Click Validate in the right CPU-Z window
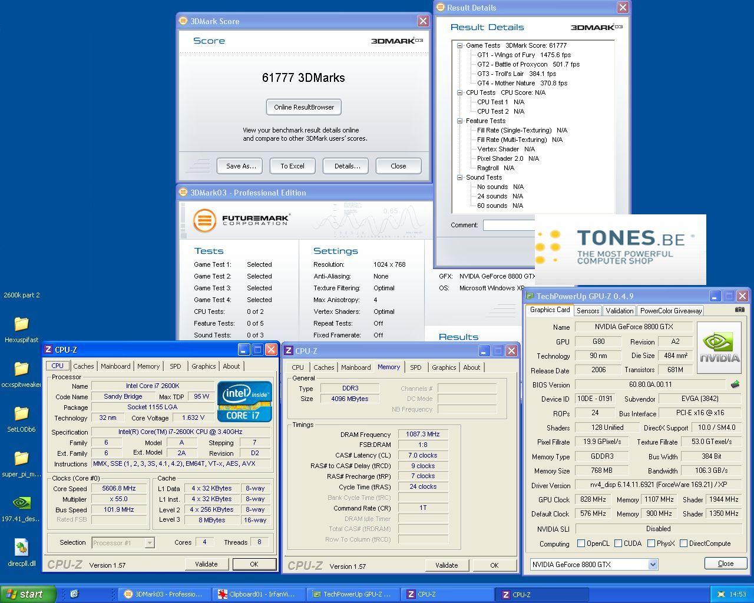The height and width of the screenshot is (603, 754). coord(447,565)
